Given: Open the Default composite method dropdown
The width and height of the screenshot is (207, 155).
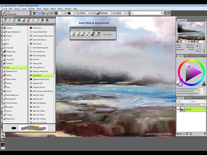Looking at the screenshot, I should tap(184, 101).
